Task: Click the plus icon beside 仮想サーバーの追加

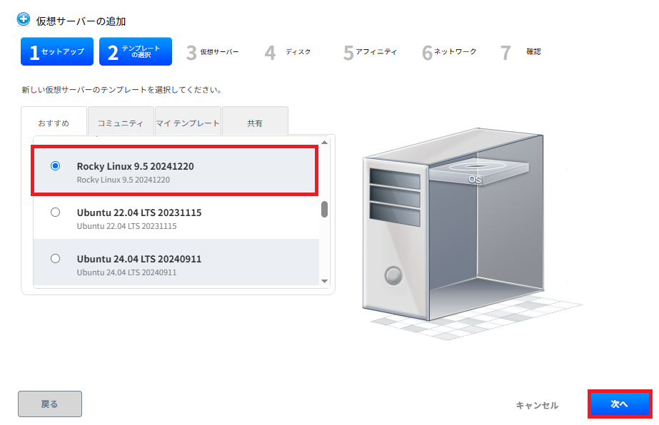Action: pyautogui.click(x=24, y=19)
